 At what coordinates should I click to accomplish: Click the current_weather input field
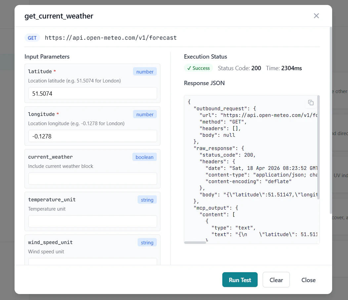93,179
